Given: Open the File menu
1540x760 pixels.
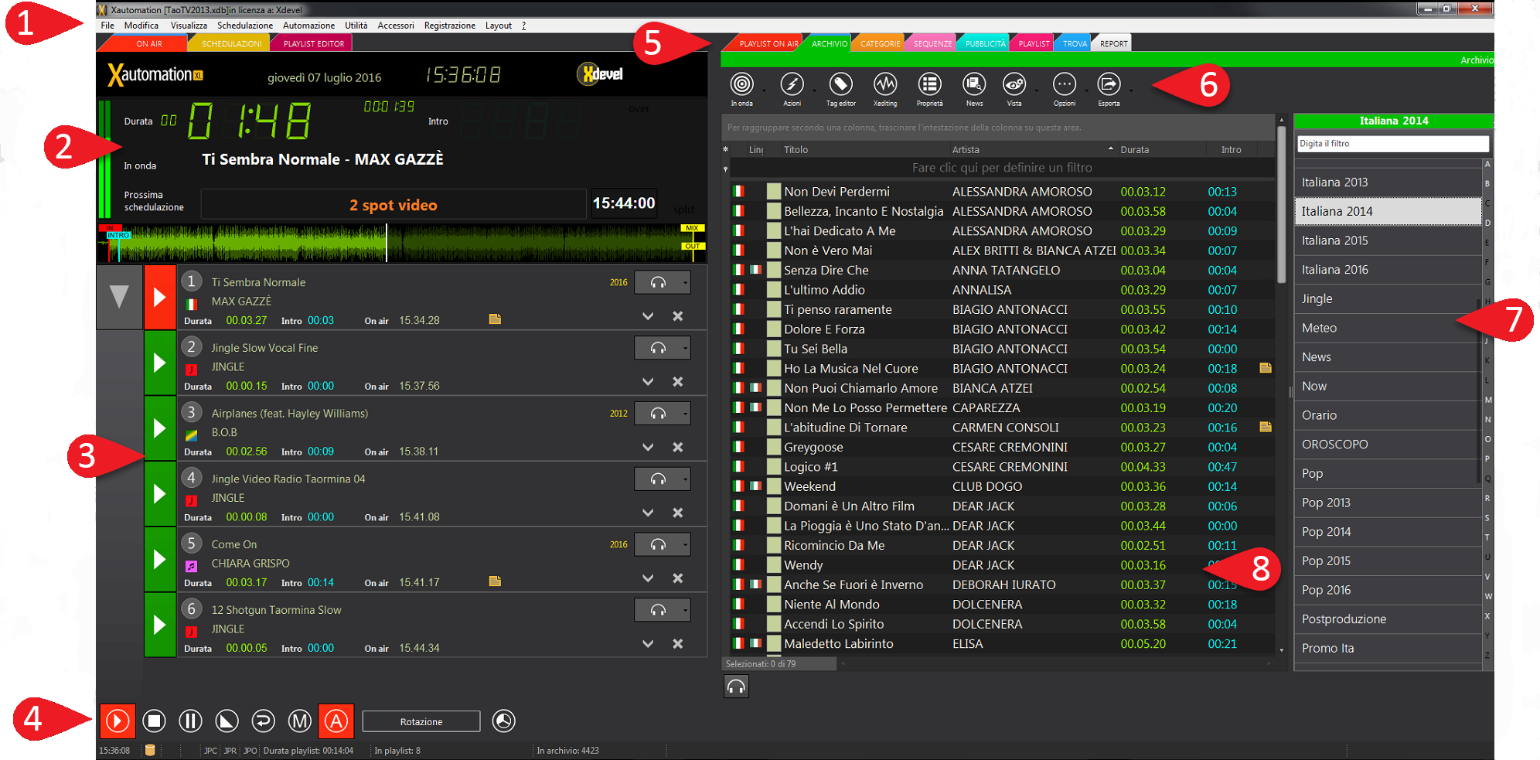Looking at the screenshot, I should click(107, 26).
